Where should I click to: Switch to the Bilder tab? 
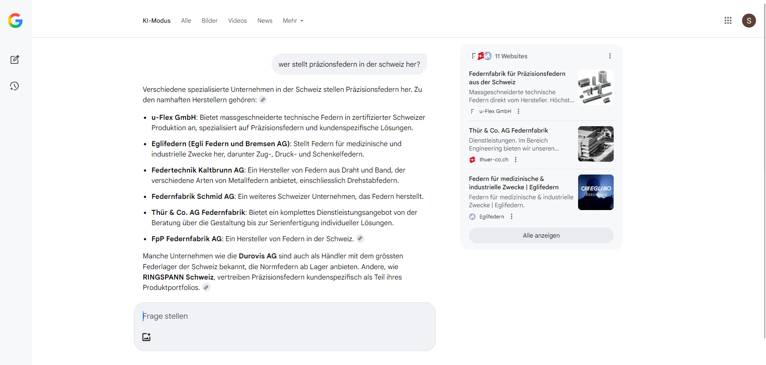pyautogui.click(x=209, y=21)
